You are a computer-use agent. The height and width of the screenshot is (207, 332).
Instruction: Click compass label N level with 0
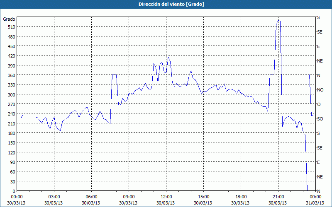[319, 191]
